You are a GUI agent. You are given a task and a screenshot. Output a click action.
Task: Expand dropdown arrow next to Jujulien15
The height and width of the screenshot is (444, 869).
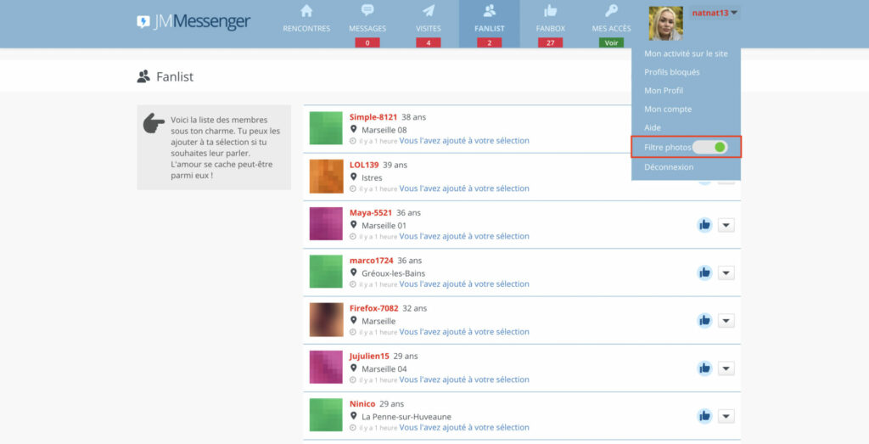(726, 368)
